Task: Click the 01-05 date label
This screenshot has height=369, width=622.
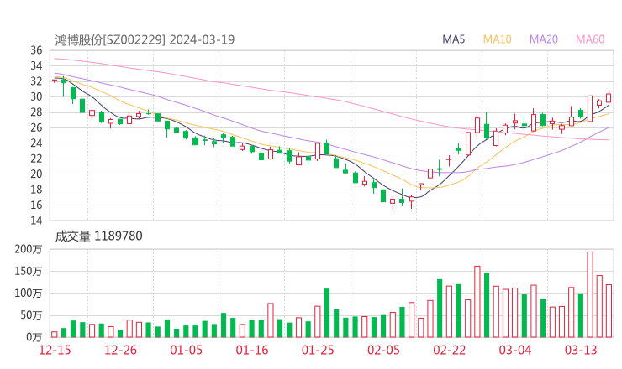Action: (186, 350)
